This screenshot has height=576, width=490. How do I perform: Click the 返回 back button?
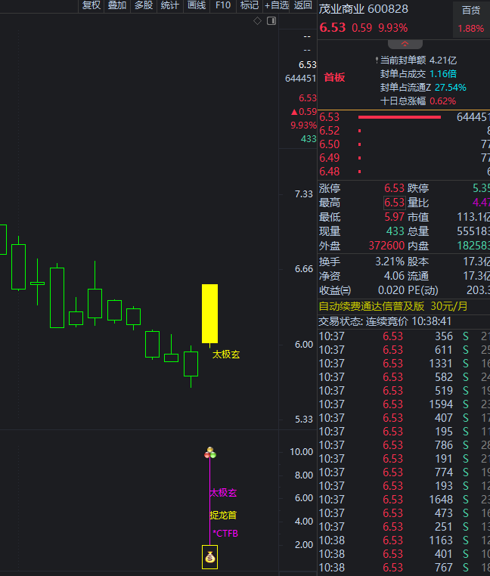coord(302,5)
